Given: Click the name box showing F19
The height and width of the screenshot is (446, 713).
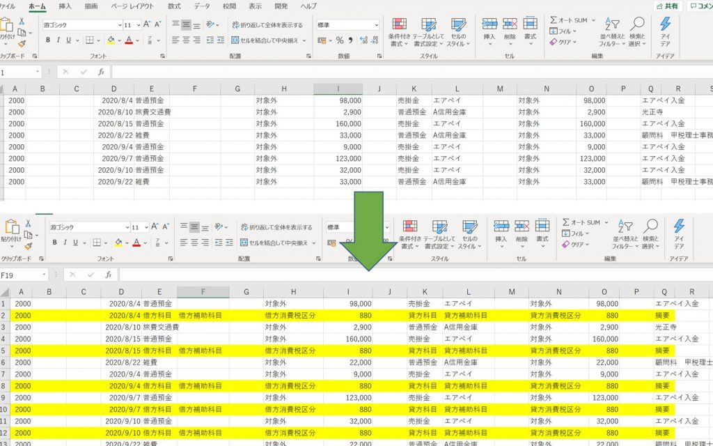Looking at the screenshot, I should coord(21,275).
